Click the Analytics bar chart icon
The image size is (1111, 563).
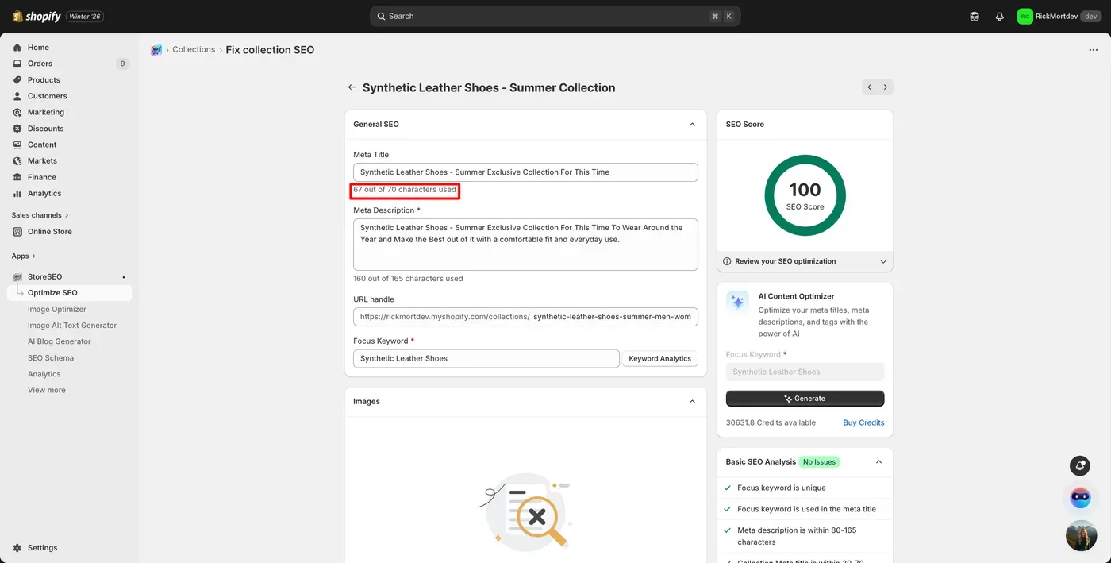17,194
